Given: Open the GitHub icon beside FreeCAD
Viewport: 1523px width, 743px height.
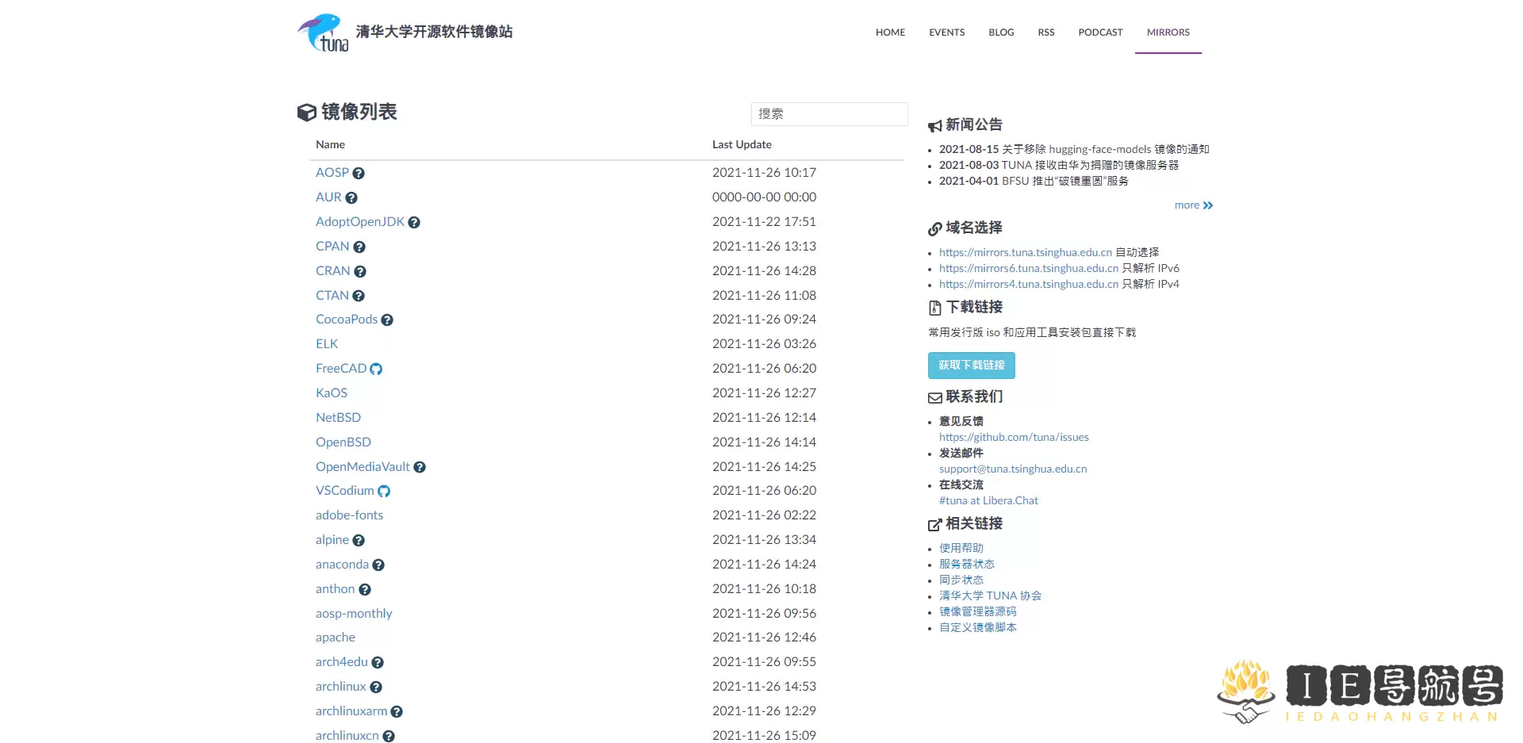Looking at the screenshot, I should pyautogui.click(x=376, y=369).
